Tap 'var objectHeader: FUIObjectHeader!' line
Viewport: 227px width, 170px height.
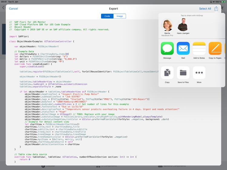(37, 47)
